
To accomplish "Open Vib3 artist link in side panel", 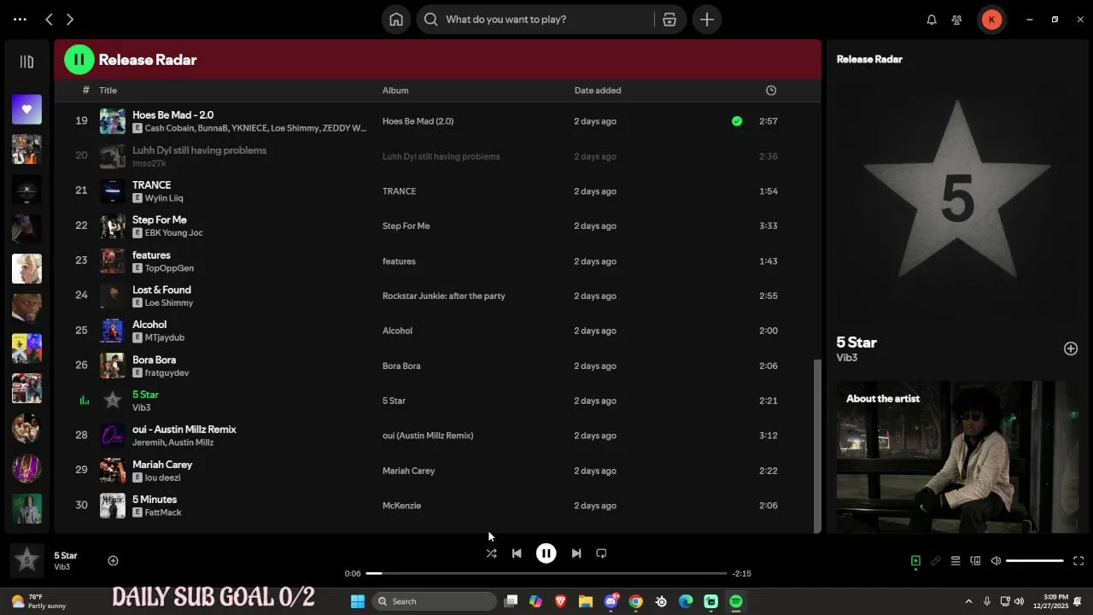I will pos(846,358).
